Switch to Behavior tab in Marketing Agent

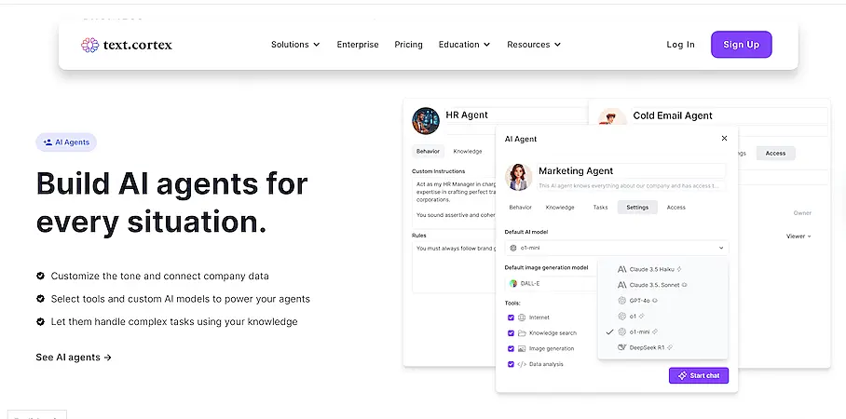coord(520,207)
